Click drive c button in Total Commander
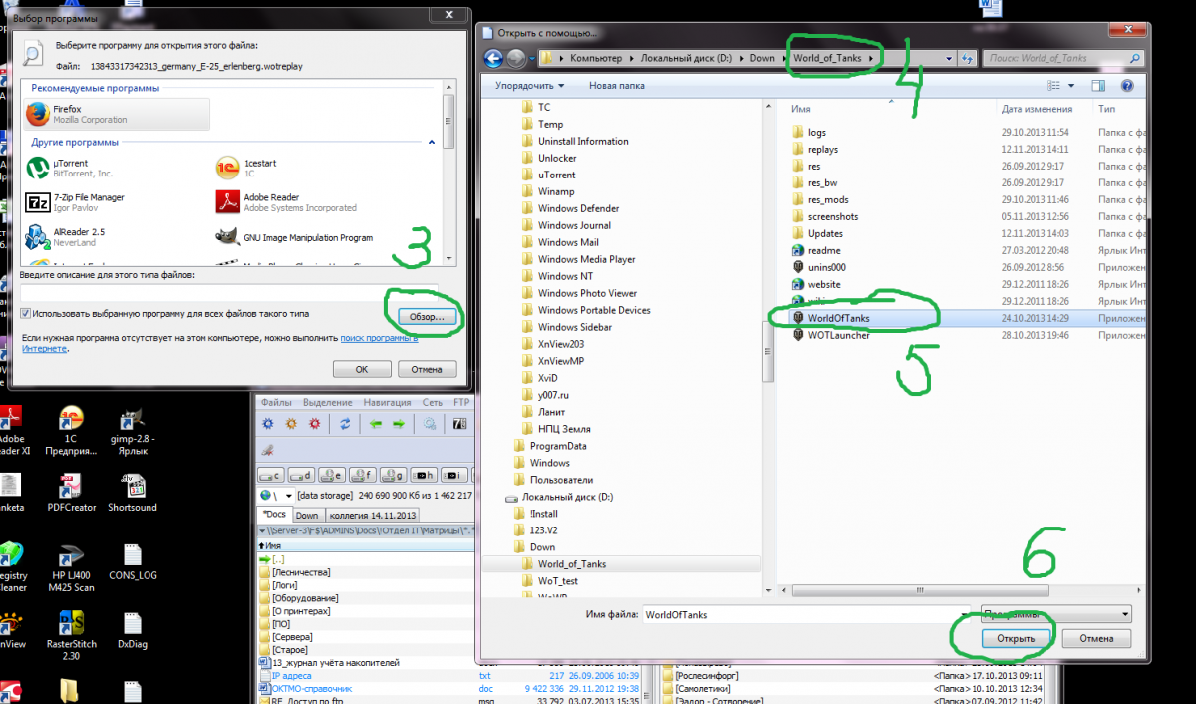This screenshot has height=704, width=1196. (x=271, y=474)
